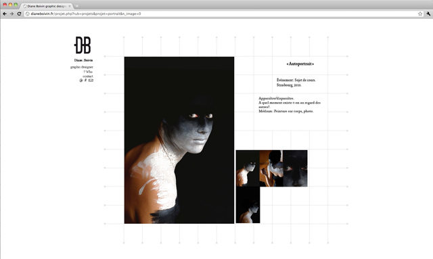Reload the current page

coord(19,14)
